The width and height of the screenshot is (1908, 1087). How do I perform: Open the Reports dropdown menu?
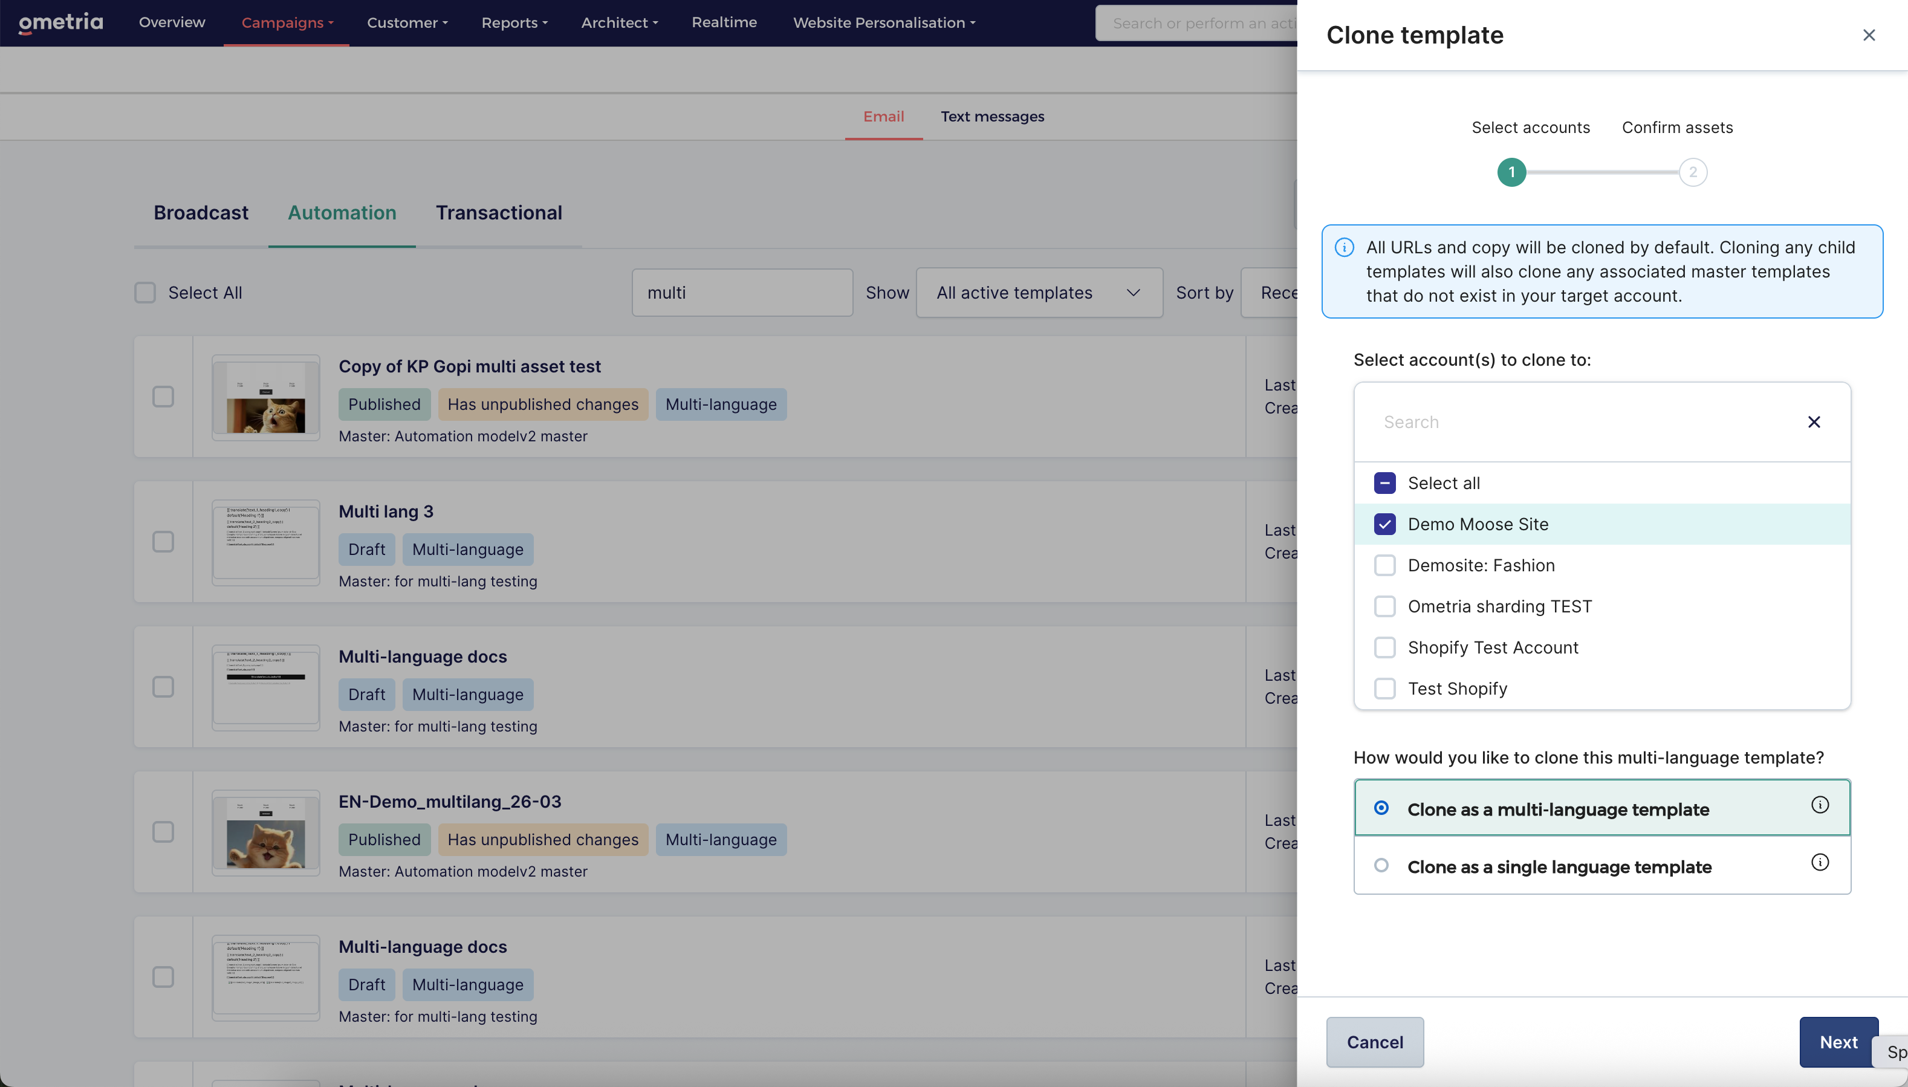(514, 22)
